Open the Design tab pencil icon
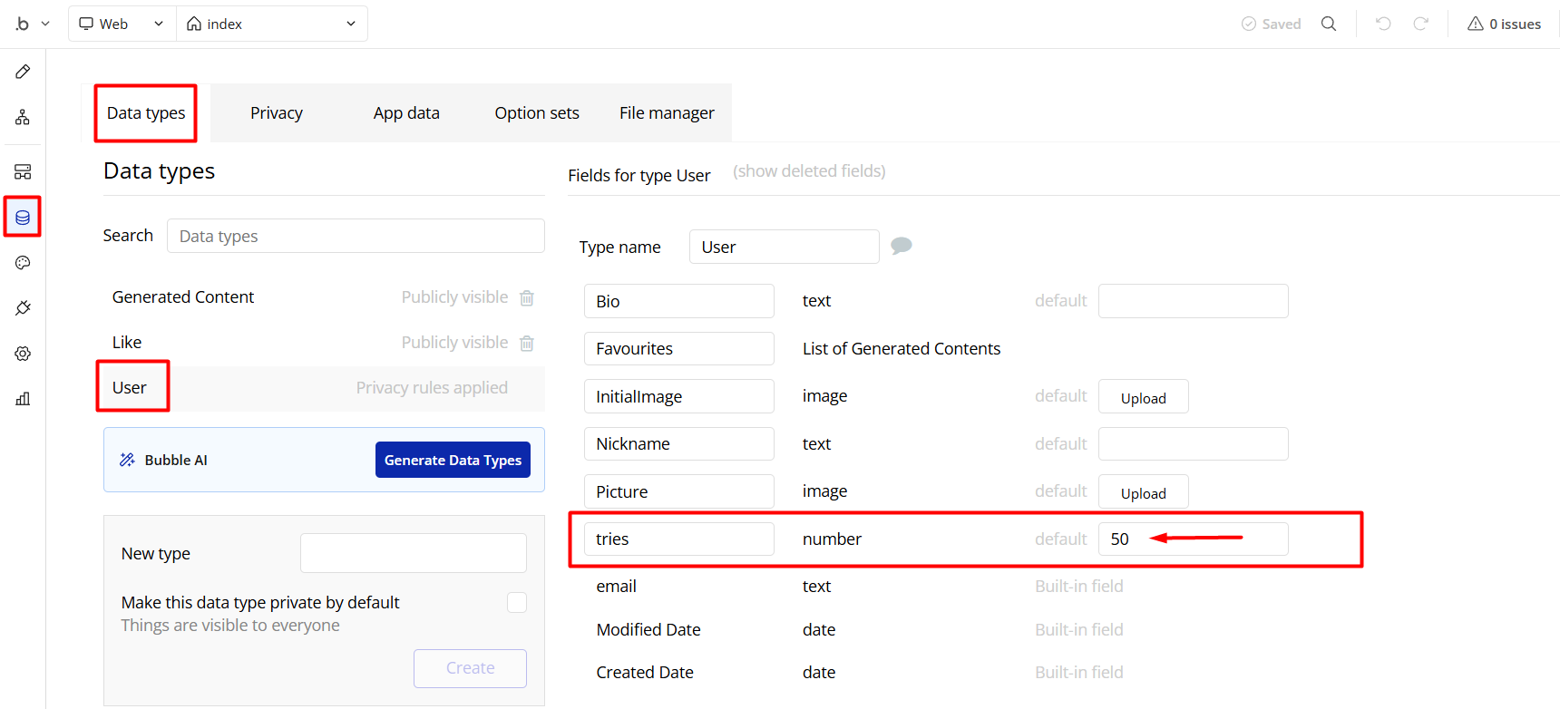 [x=23, y=72]
